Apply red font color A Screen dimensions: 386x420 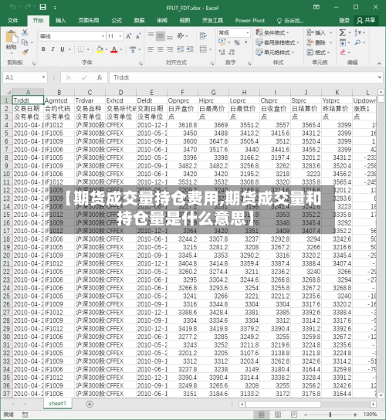point(114,49)
